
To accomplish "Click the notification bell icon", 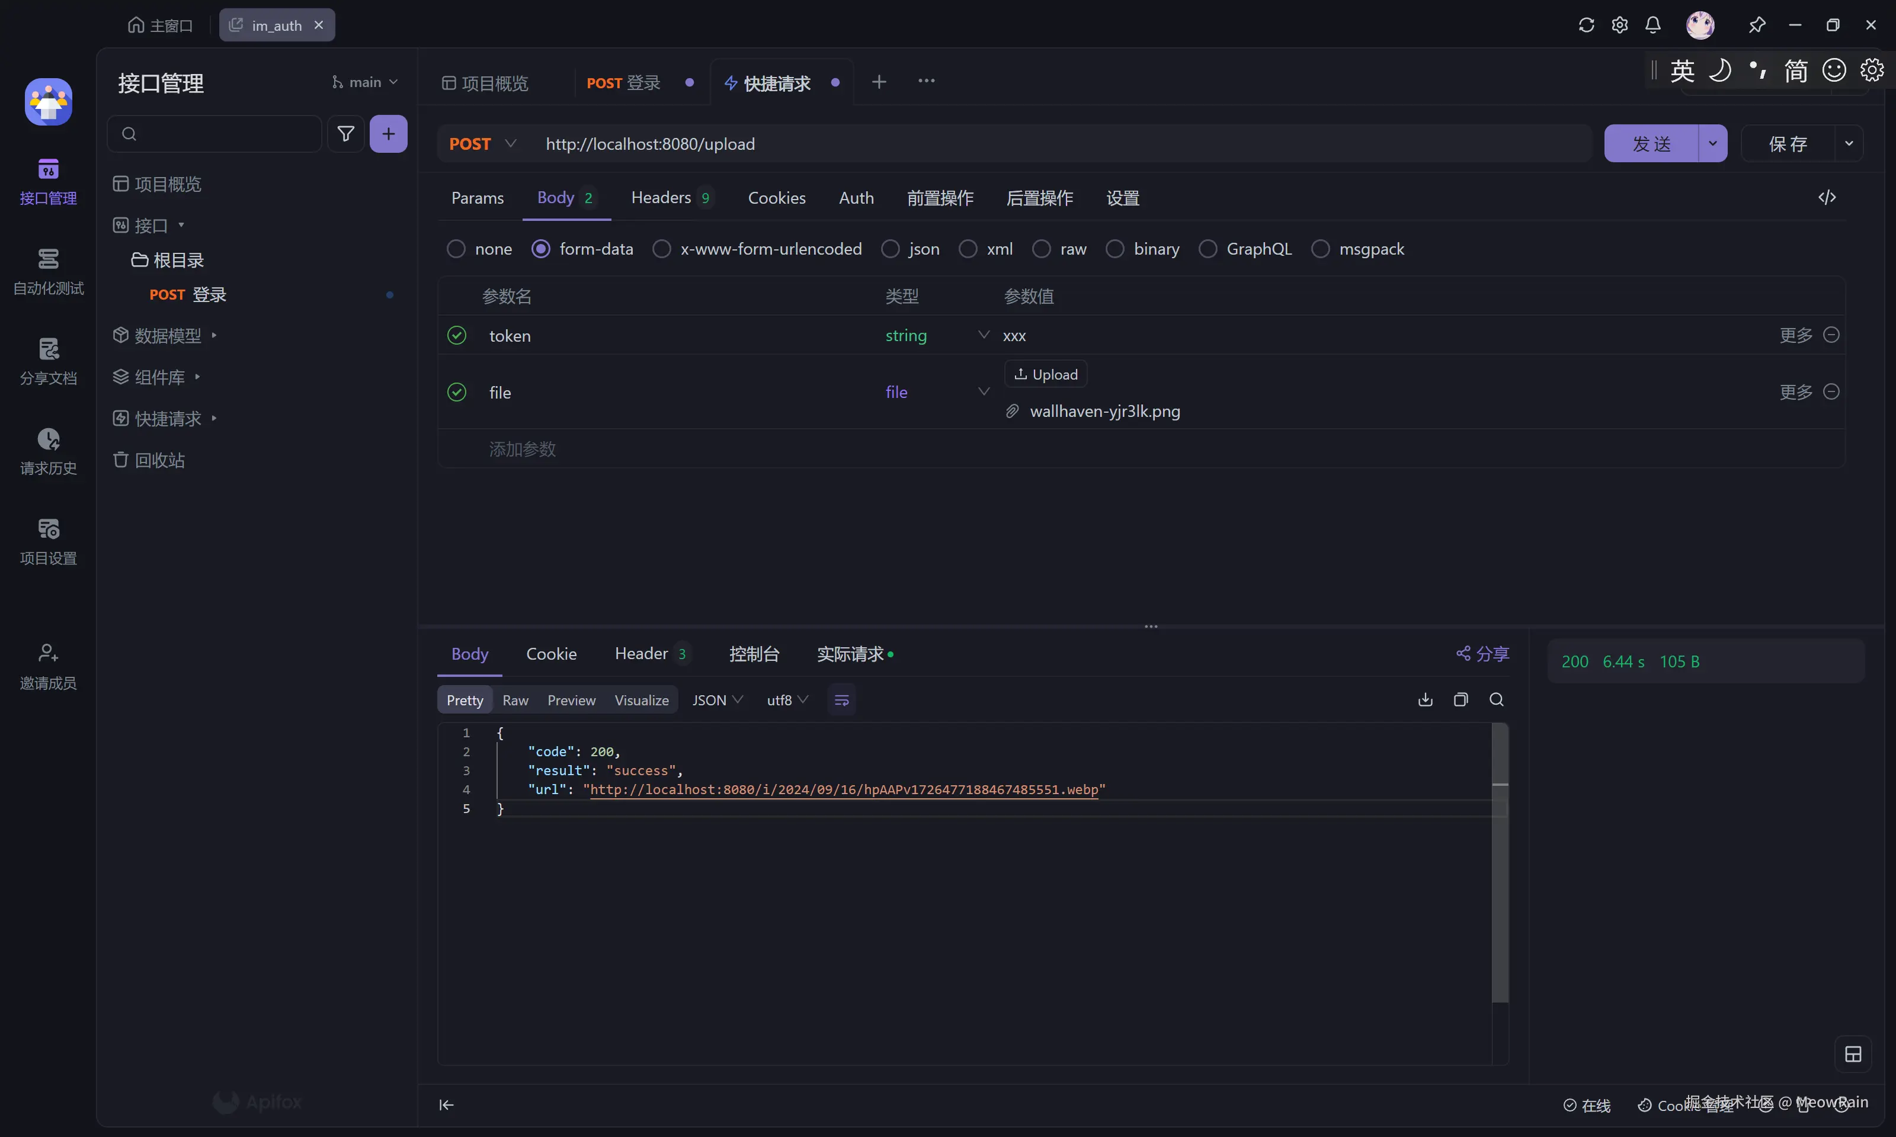I will tap(1652, 25).
